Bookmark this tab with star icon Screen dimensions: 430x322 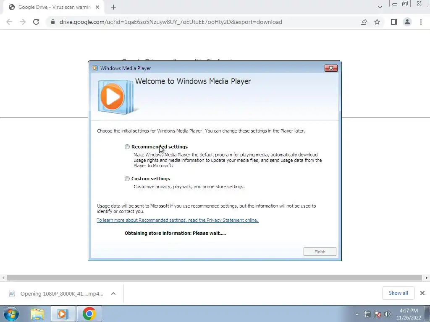click(377, 22)
